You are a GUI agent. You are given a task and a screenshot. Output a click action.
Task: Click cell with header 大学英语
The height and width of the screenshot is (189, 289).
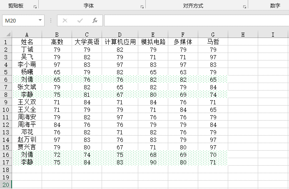point(87,42)
